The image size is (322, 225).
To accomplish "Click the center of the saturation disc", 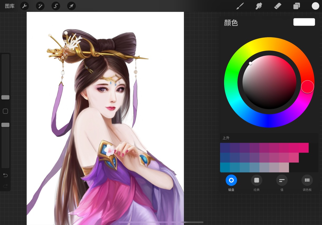I will point(269,82).
